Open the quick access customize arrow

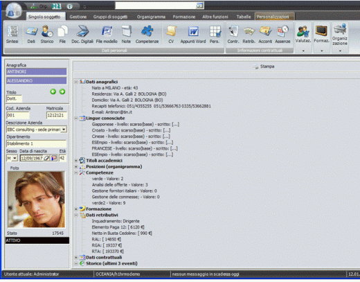point(84,7)
